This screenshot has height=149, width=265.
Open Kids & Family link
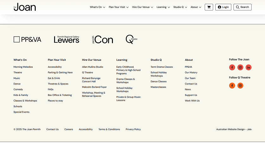pyautogui.click(x=21, y=95)
